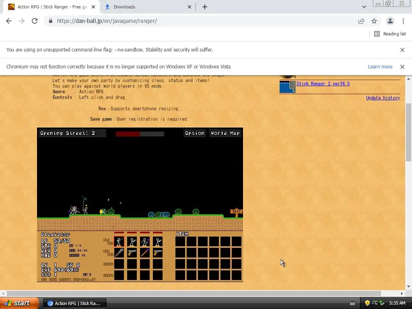Click the scroll-down arrow of page scrollbar

408,286
